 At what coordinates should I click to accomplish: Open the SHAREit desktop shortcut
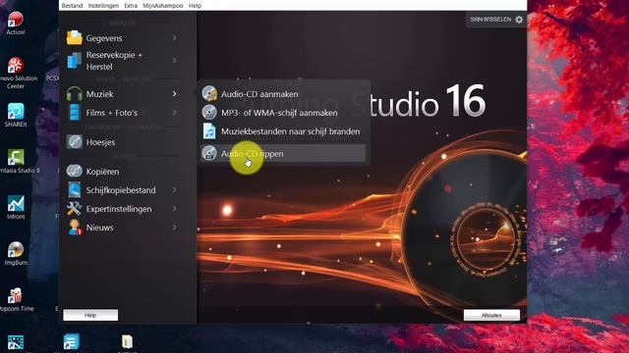pos(16,116)
